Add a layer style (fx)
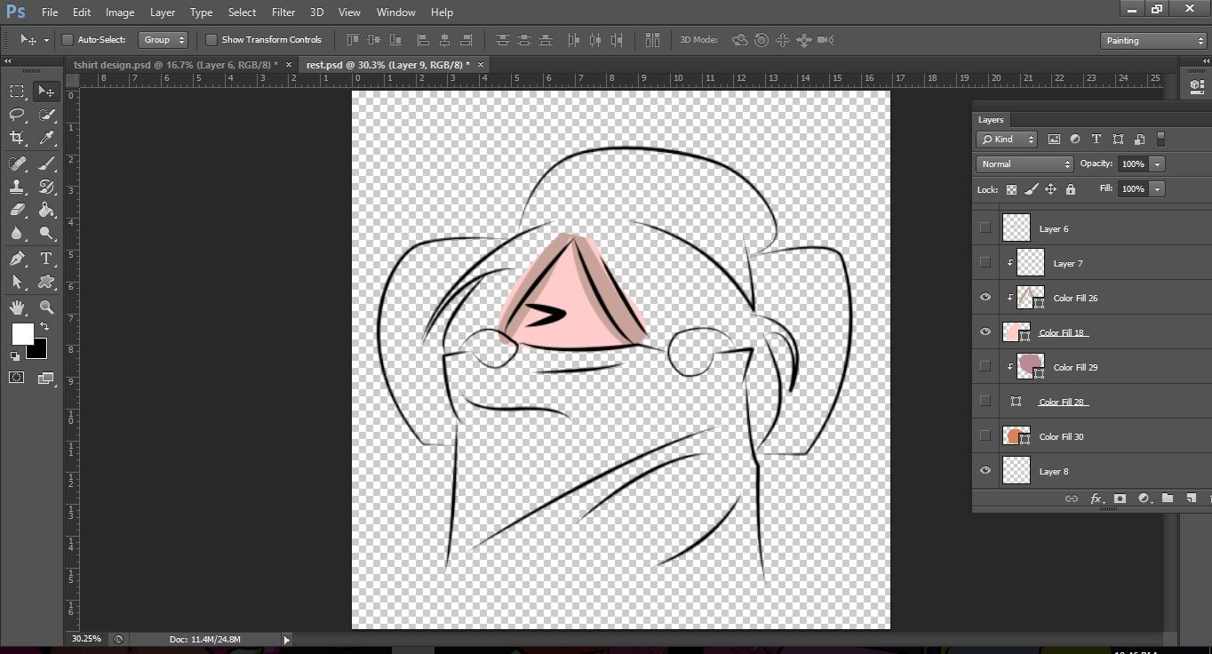Image resolution: width=1212 pixels, height=654 pixels. coord(1096,498)
